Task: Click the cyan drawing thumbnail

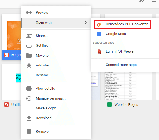Action: [x=18, y=78]
